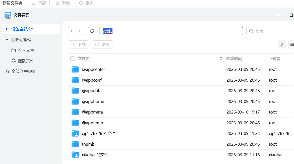Click the /vol3 path address field
This screenshot has height=164, width=294.
coord(171,31)
